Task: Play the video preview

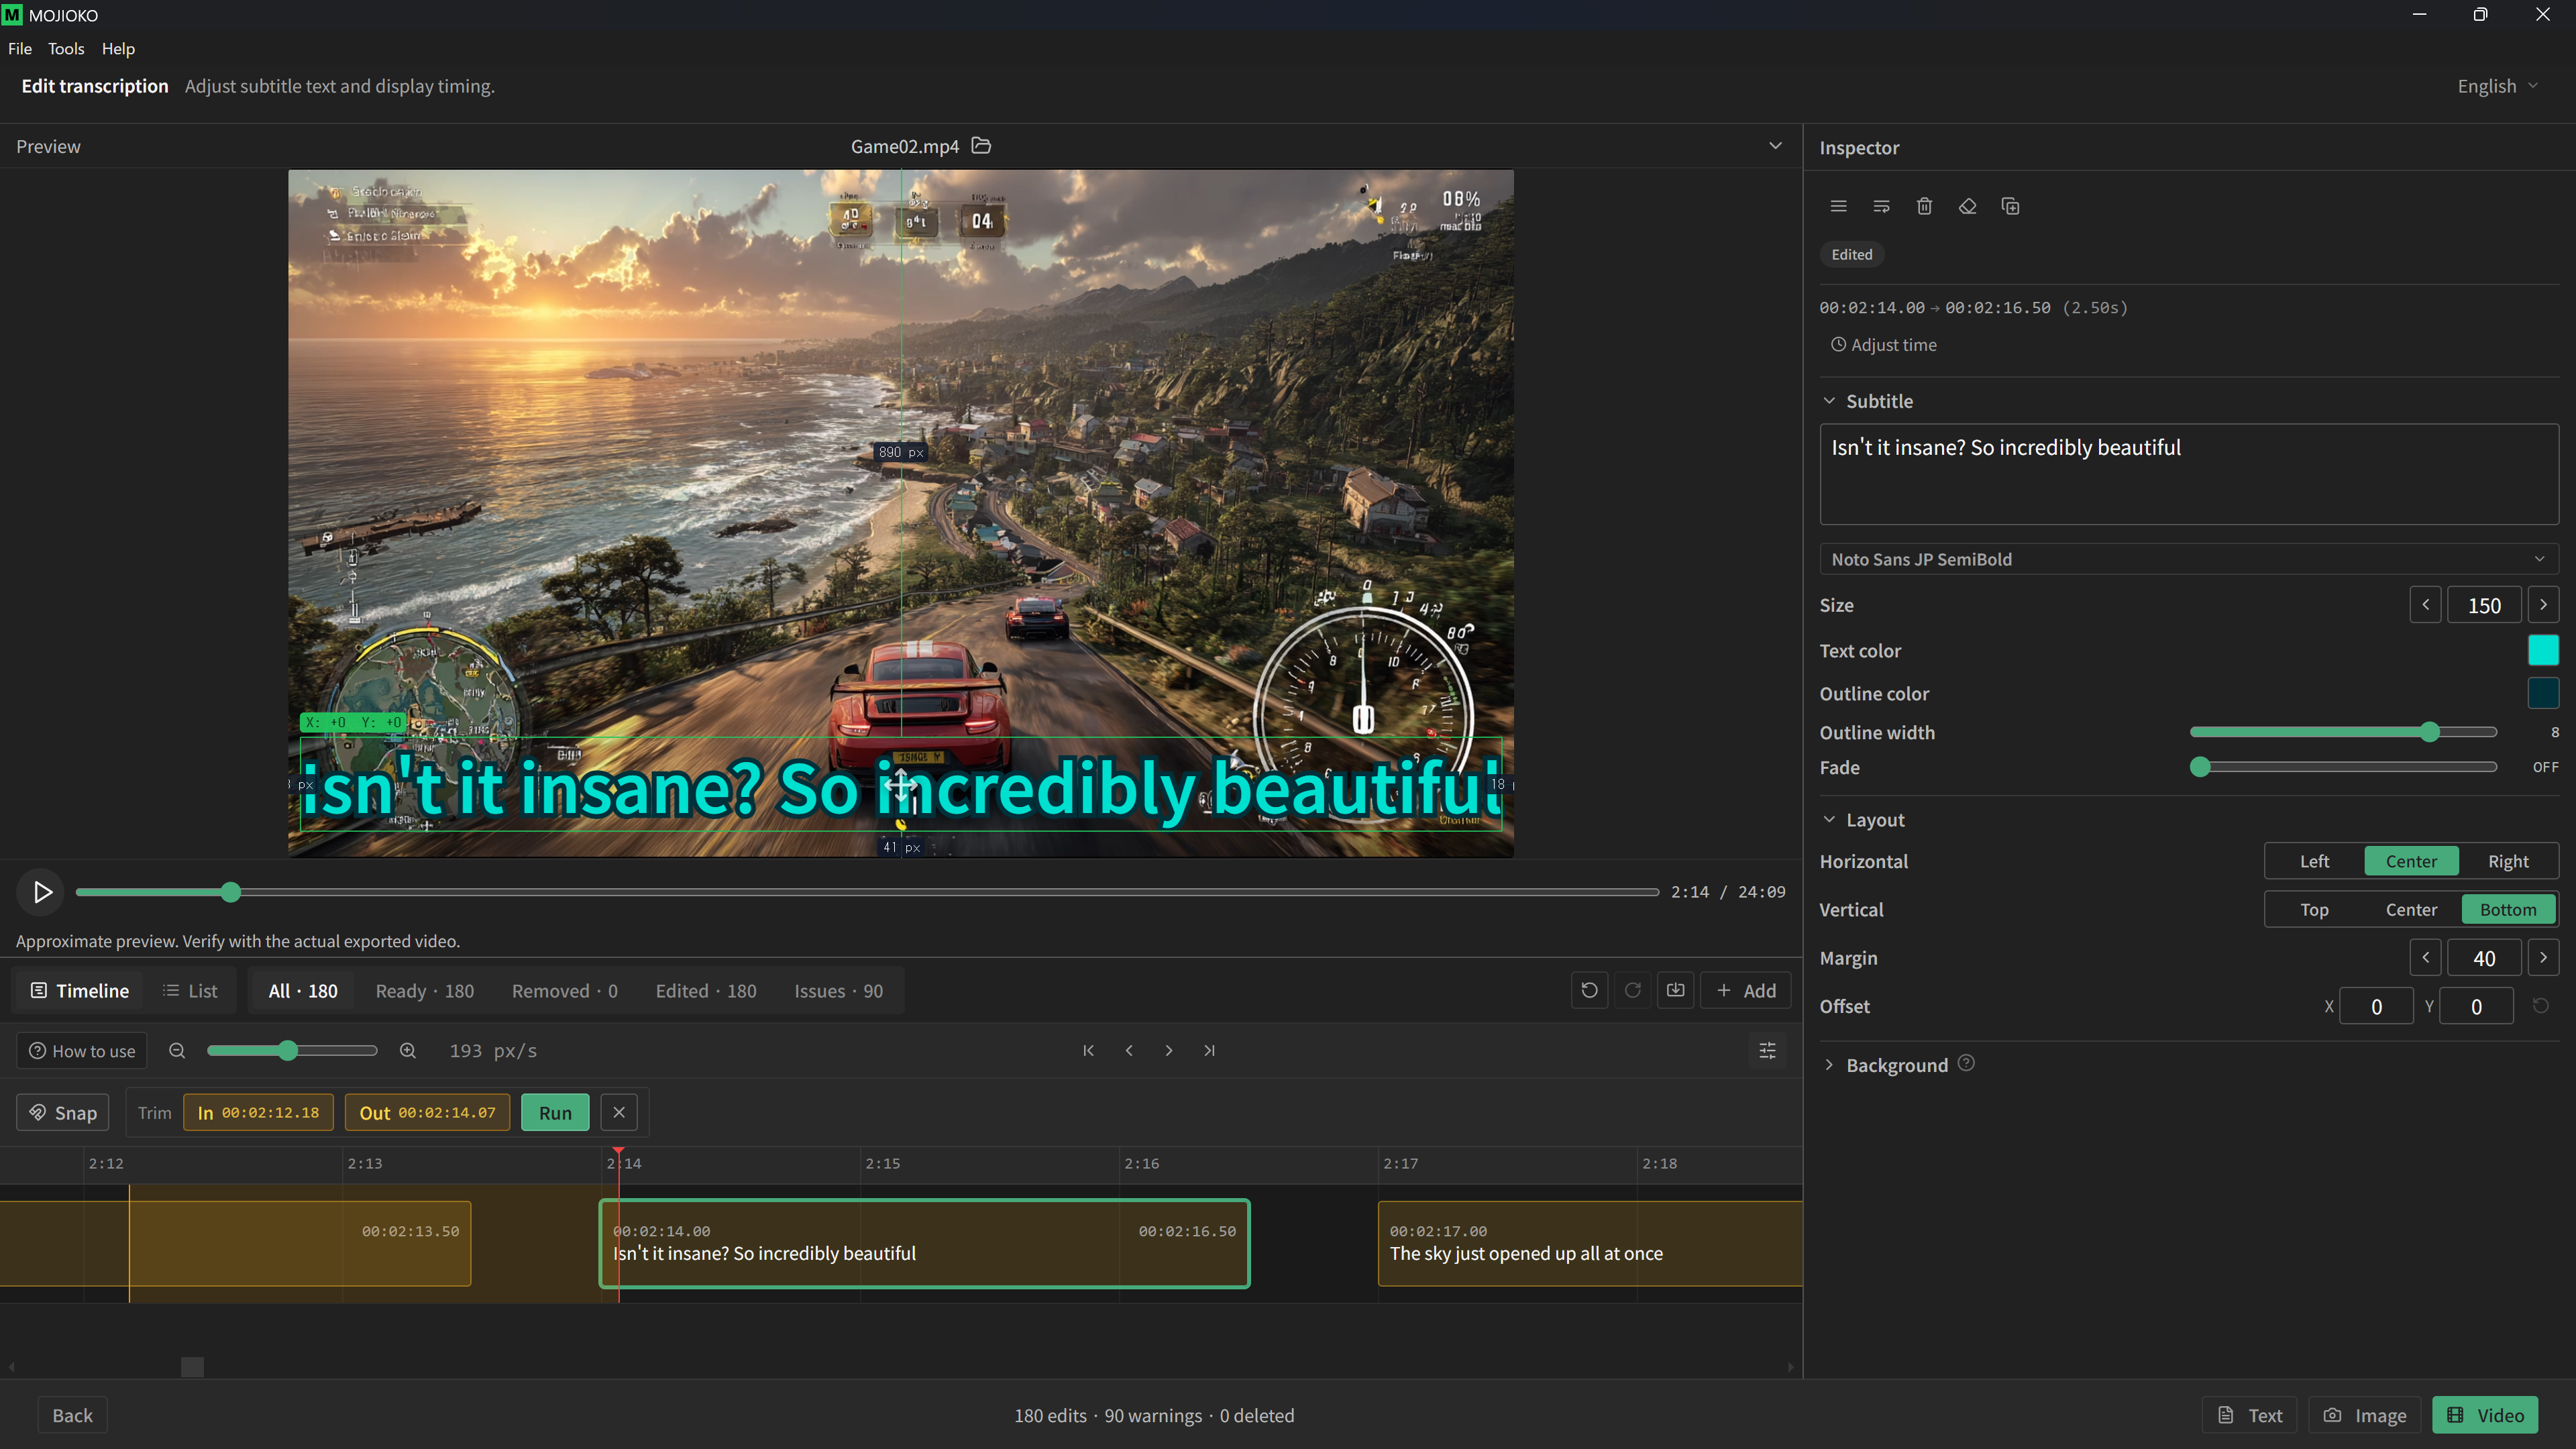Action: point(41,891)
